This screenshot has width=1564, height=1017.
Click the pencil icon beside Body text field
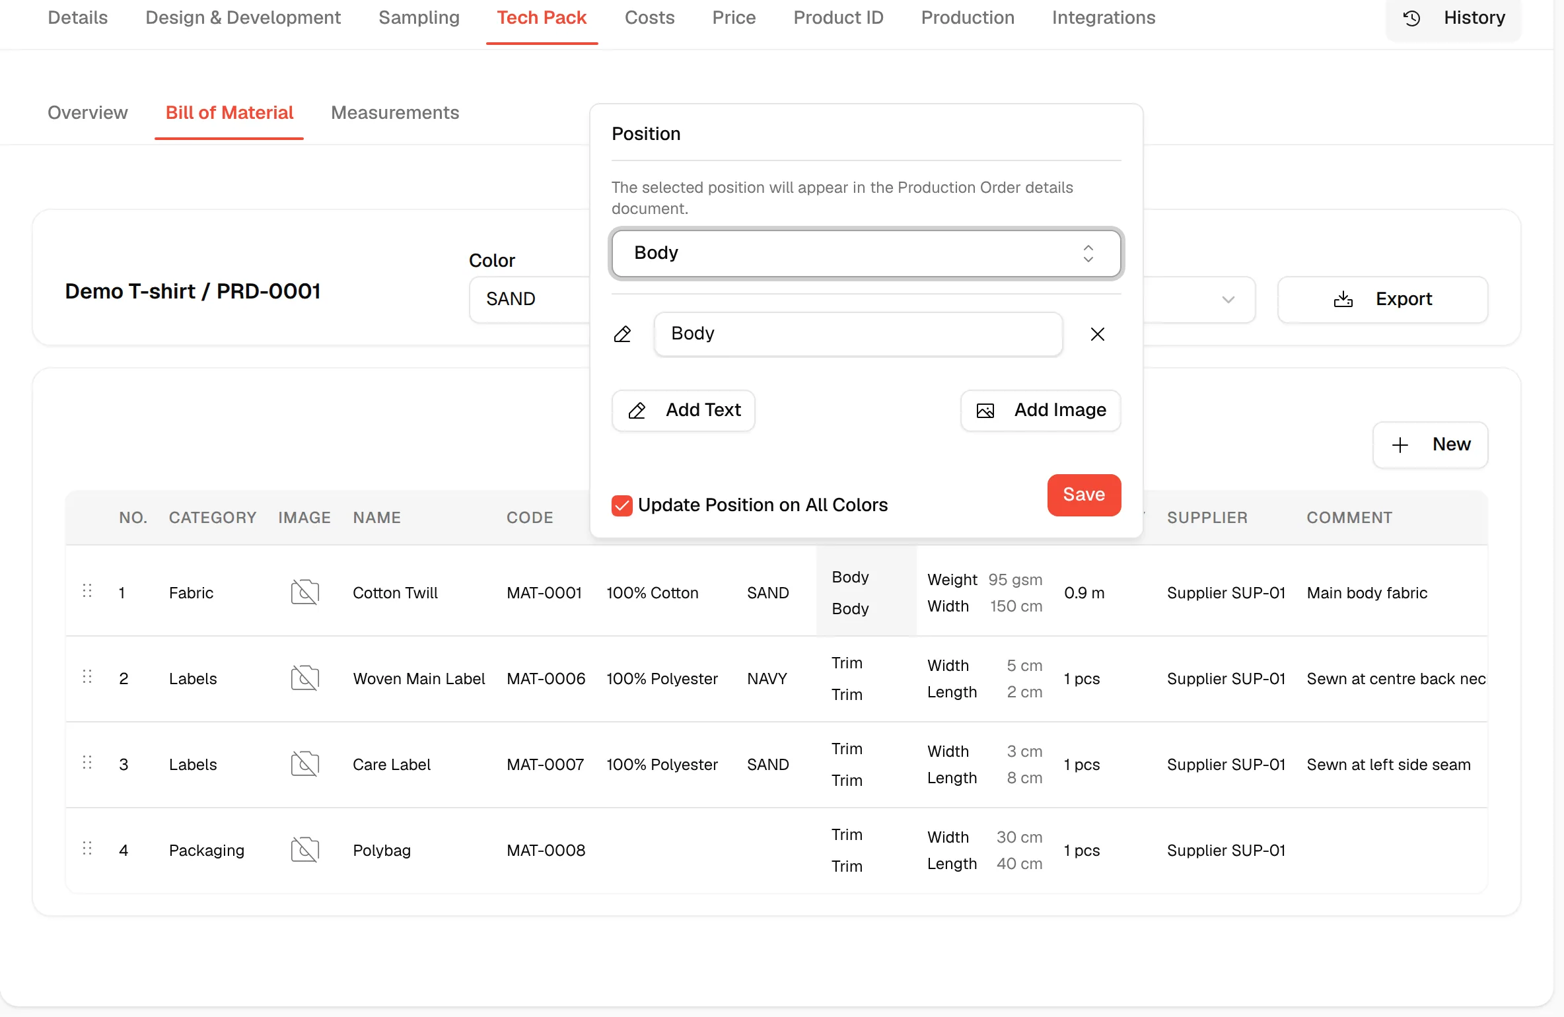(x=622, y=334)
